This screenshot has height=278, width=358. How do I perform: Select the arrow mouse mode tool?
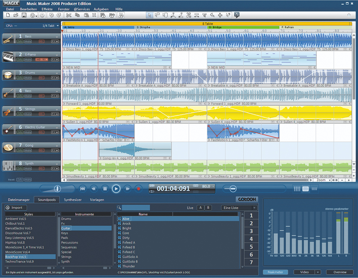click(x=149, y=16)
